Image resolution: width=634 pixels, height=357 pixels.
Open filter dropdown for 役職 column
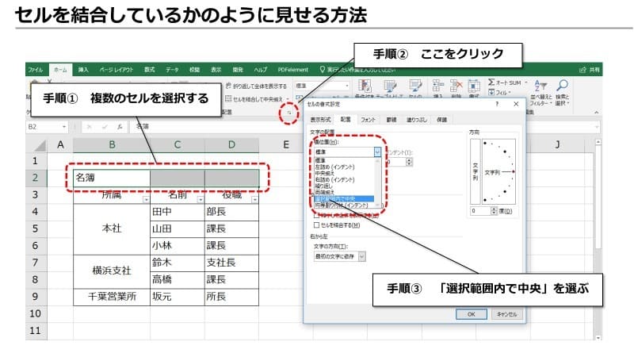click(x=254, y=200)
